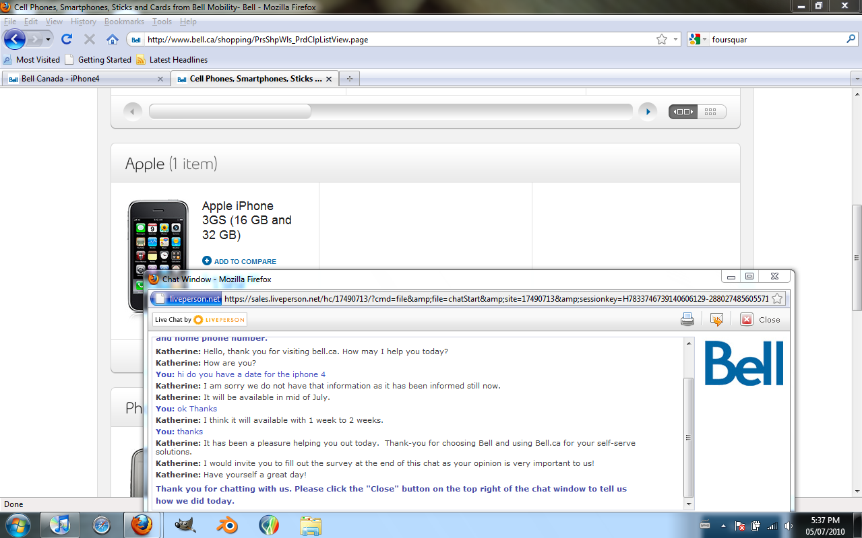Open the Windows Start menu
Image resolution: width=862 pixels, height=538 pixels.
(x=17, y=525)
